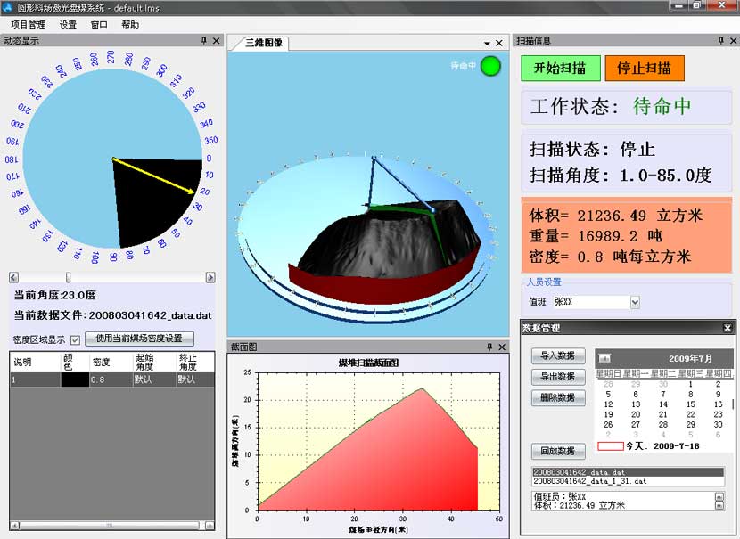Screen dimensions: 740x539
Task: Select 200803041642_data_1_31.dat in file list
Action: (590, 481)
